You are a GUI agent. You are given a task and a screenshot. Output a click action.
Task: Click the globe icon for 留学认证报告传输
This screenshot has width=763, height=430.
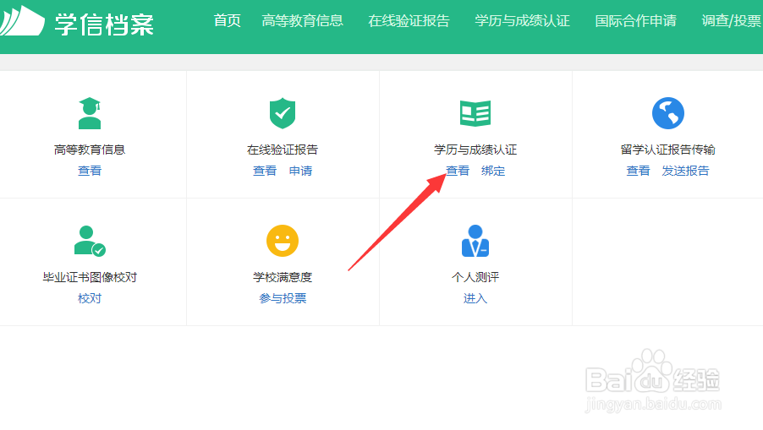pyautogui.click(x=668, y=113)
